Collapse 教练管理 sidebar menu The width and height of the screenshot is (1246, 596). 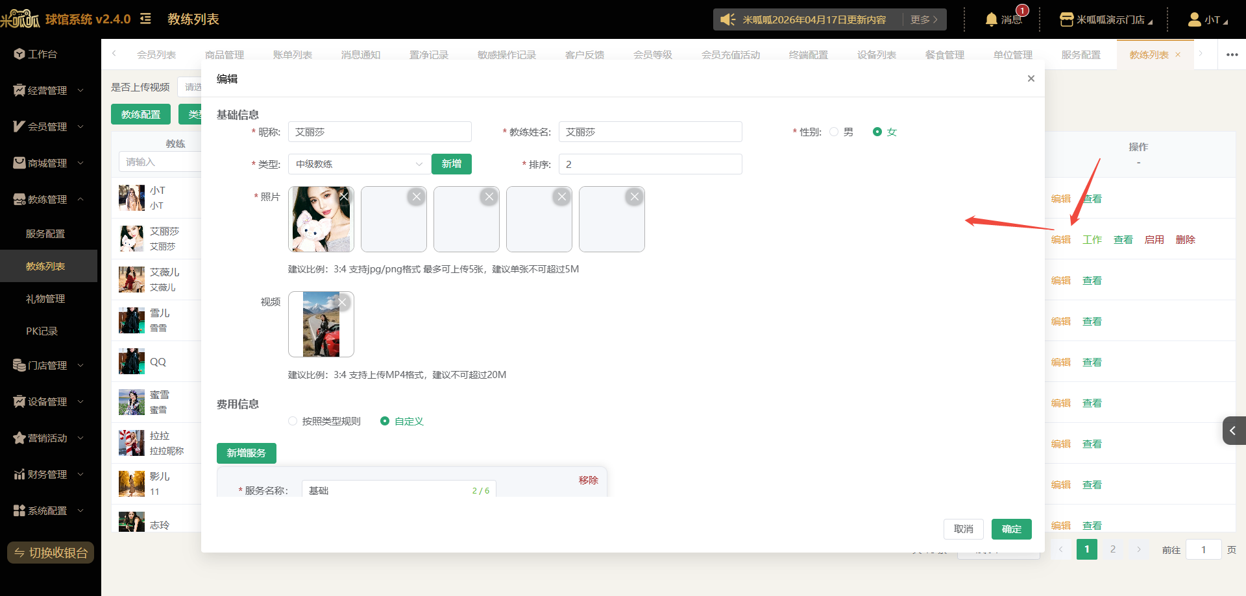tap(49, 199)
